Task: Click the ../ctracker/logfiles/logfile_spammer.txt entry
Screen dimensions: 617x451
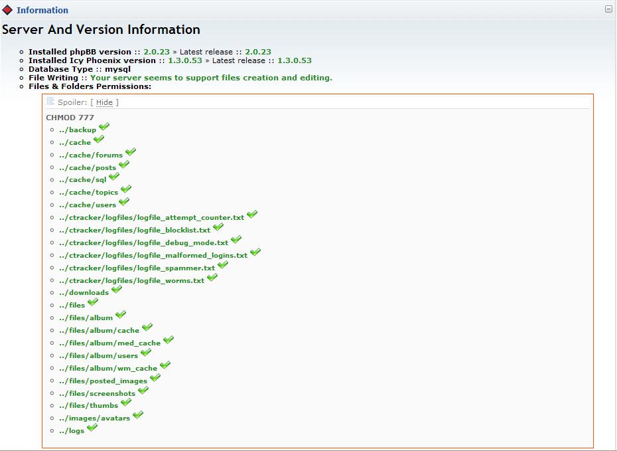Action: point(137,268)
